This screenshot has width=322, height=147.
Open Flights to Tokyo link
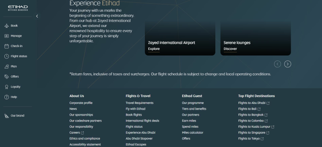coord(249,139)
